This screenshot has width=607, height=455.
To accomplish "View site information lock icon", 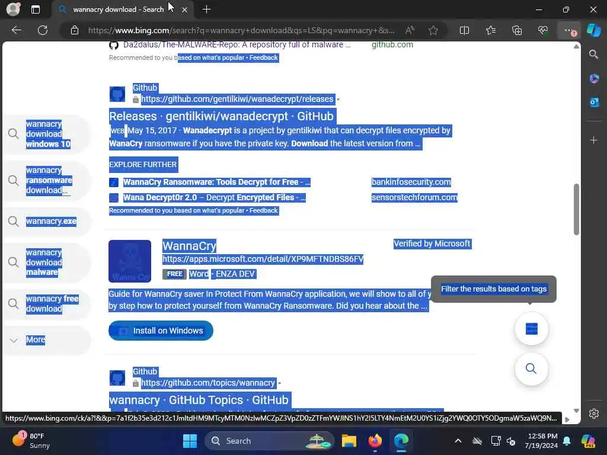I will [x=75, y=30].
